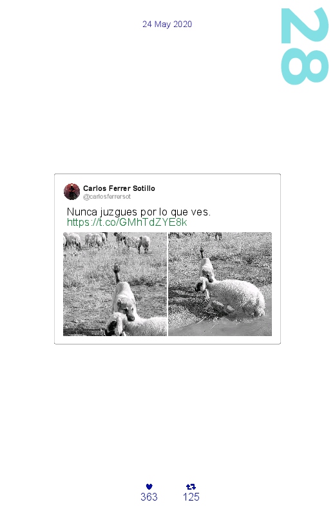Click the heart like icon
Image resolution: width=335 pixels, height=518 pixels.
[x=149, y=486]
